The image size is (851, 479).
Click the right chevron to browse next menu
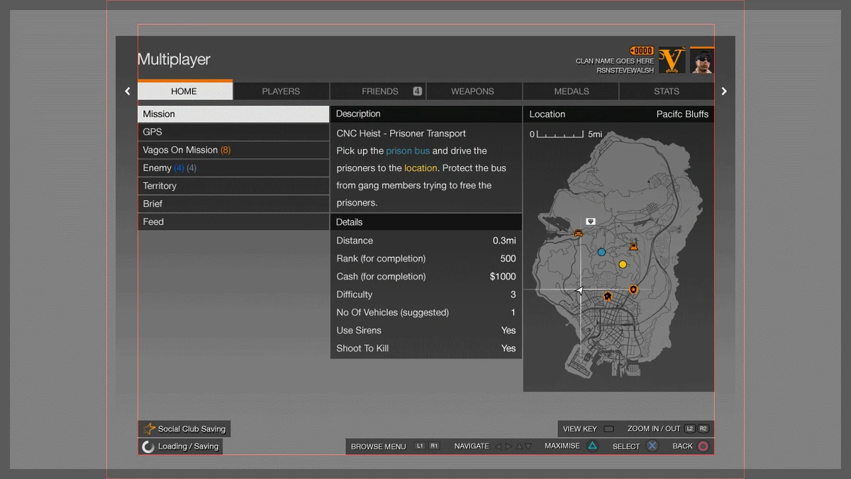(724, 91)
